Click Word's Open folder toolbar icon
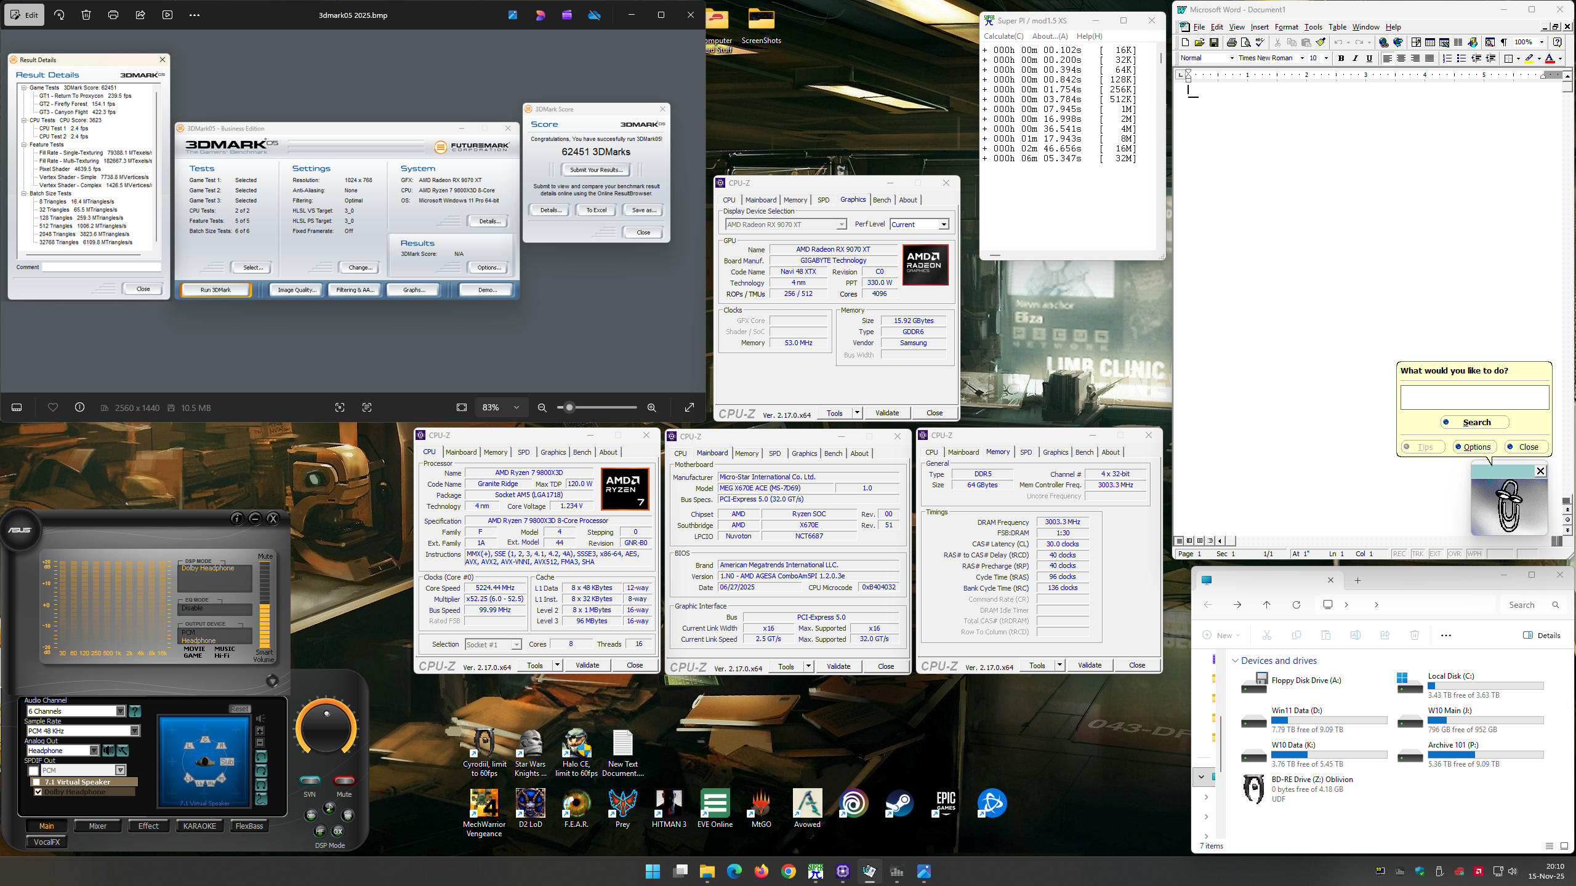The width and height of the screenshot is (1576, 886). click(1199, 42)
